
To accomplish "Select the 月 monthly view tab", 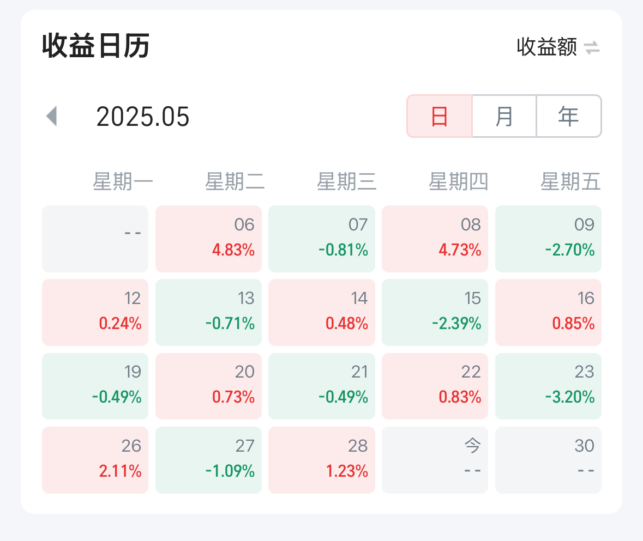I will 504,116.
